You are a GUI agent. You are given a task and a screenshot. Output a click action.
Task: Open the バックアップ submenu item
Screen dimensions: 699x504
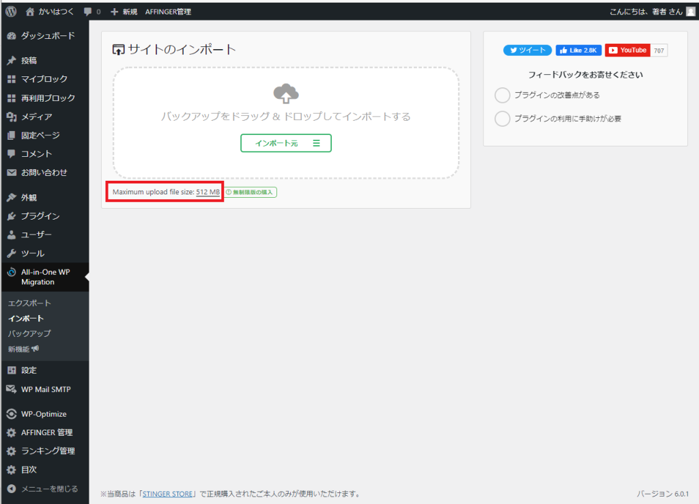(29, 333)
